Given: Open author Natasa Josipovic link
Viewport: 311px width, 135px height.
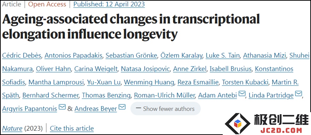Looking at the screenshot, I should pos(145,69).
